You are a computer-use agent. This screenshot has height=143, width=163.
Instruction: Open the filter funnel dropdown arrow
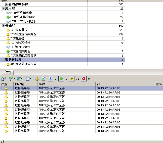pyautogui.click(x=14, y=79)
